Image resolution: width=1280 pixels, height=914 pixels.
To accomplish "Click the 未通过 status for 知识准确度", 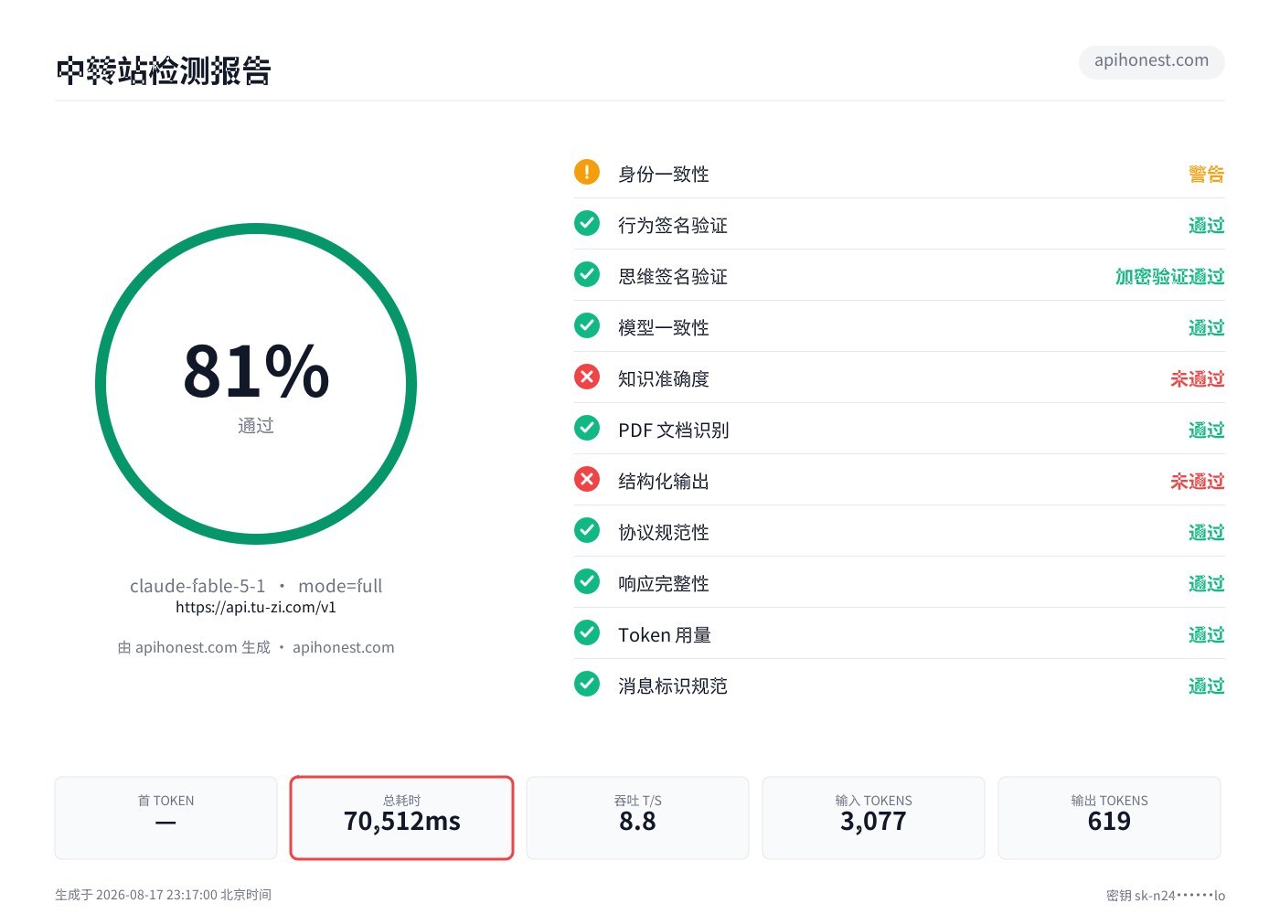I will (1198, 378).
